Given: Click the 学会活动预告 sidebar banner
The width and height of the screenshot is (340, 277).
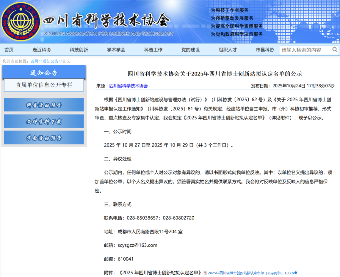Looking at the screenshot, I should point(44,138).
